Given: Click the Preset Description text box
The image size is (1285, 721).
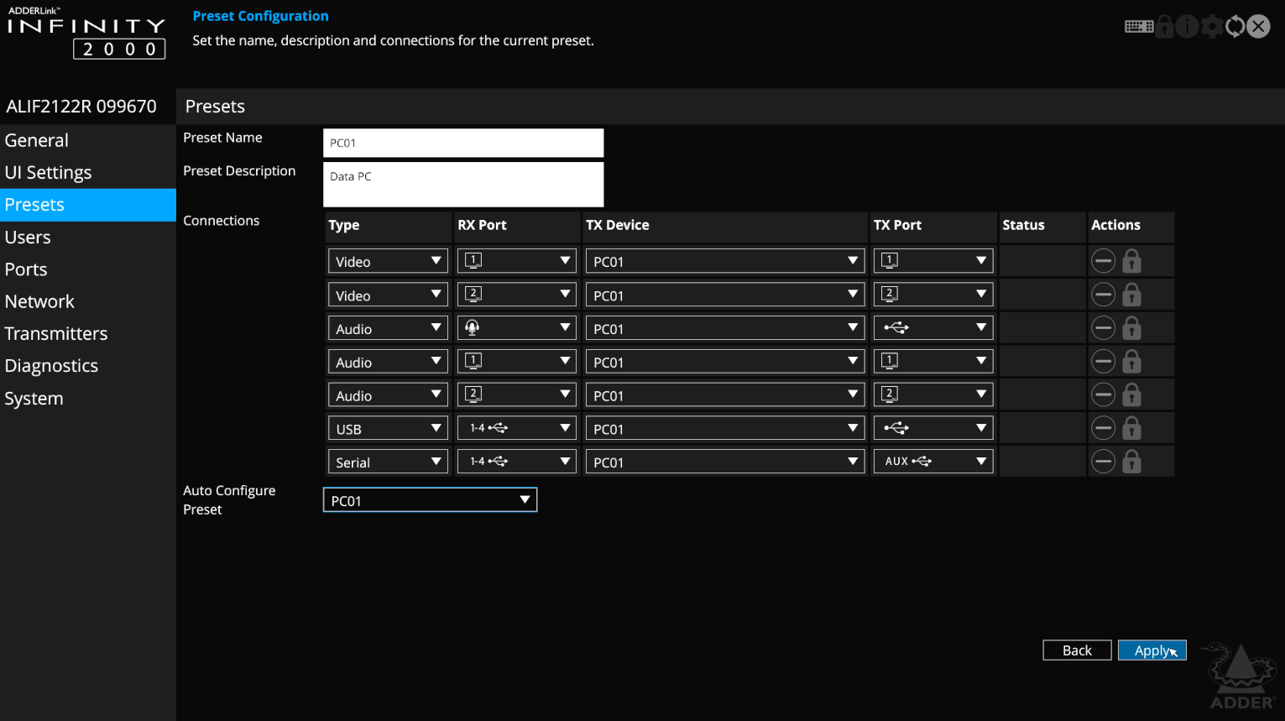Looking at the screenshot, I should point(463,185).
